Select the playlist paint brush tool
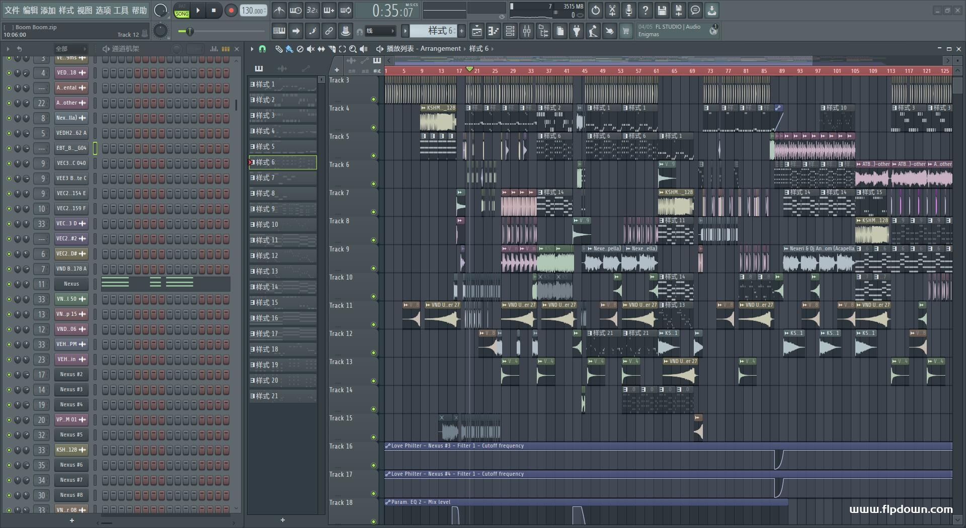966x528 pixels. [x=289, y=49]
